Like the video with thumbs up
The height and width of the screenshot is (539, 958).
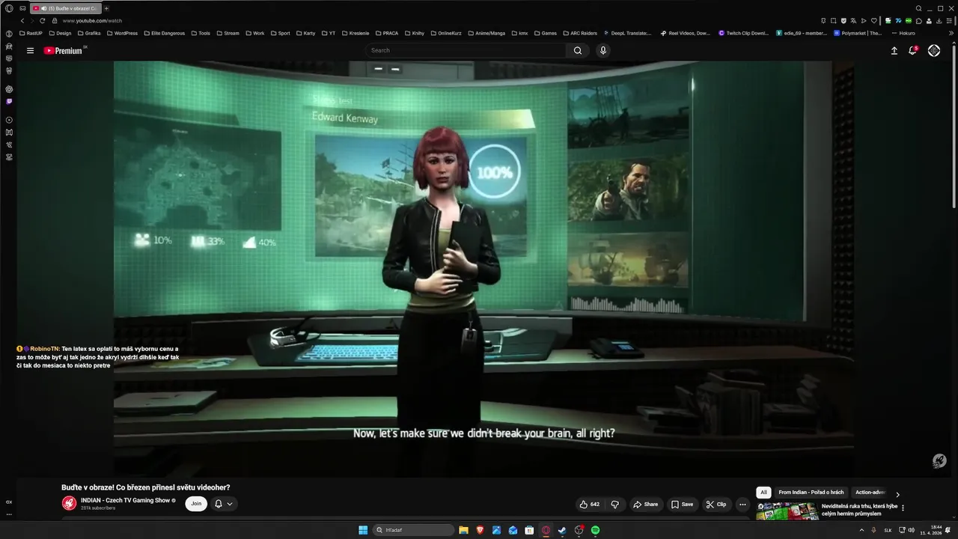590,504
